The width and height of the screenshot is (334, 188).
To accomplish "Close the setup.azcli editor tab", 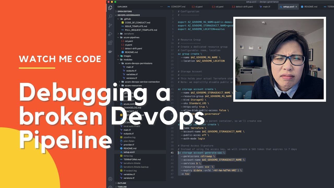I will pyautogui.click(x=296, y=7).
